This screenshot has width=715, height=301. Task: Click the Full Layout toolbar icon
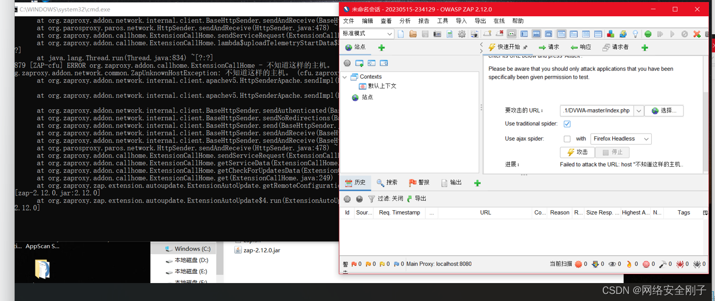[x=548, y=34]
